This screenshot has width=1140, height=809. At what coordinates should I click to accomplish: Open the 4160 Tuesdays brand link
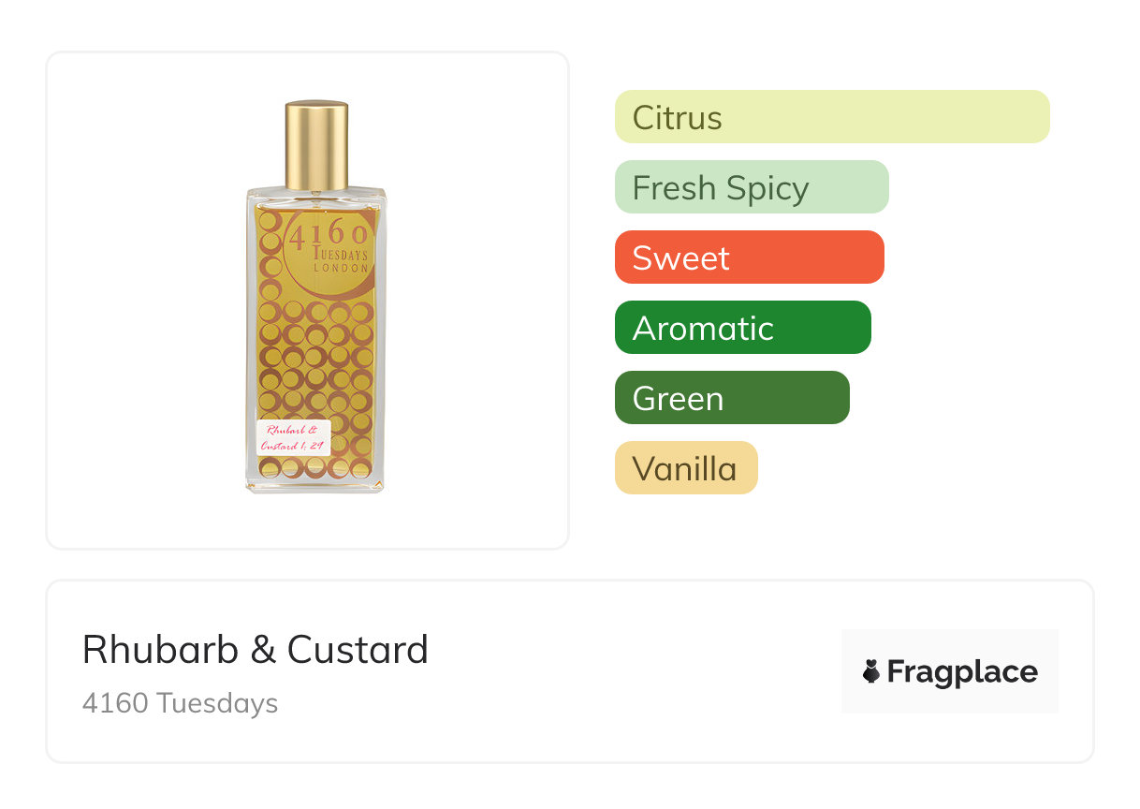180,703
